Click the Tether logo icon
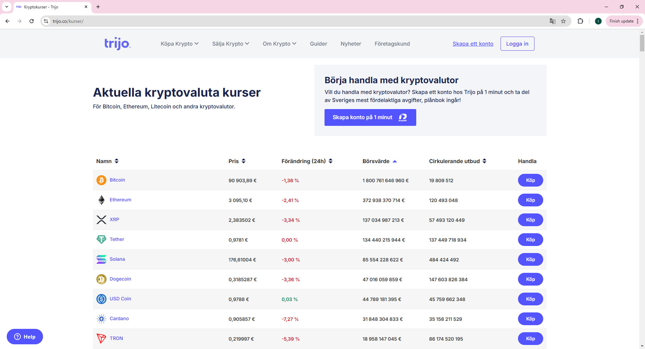645x349 pixels. tap(101, 240)
